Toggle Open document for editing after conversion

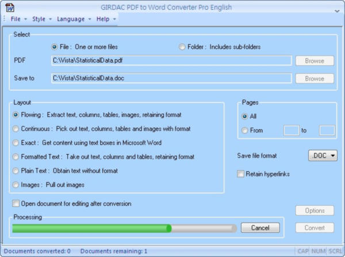tap(16, 204)
